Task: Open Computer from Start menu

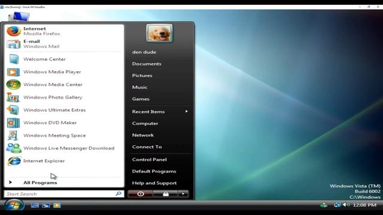Action: tap(145, 124)
